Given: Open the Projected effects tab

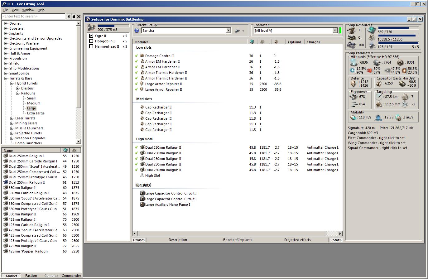Looking at the screenshot, I should pyautogui.click(x=297, y=240).
